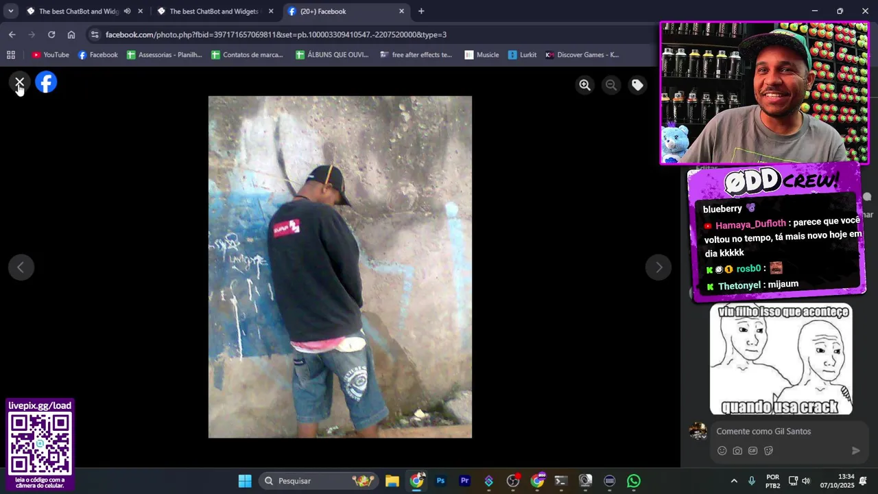Open the Musicle bookmark

tap(482, 55)
